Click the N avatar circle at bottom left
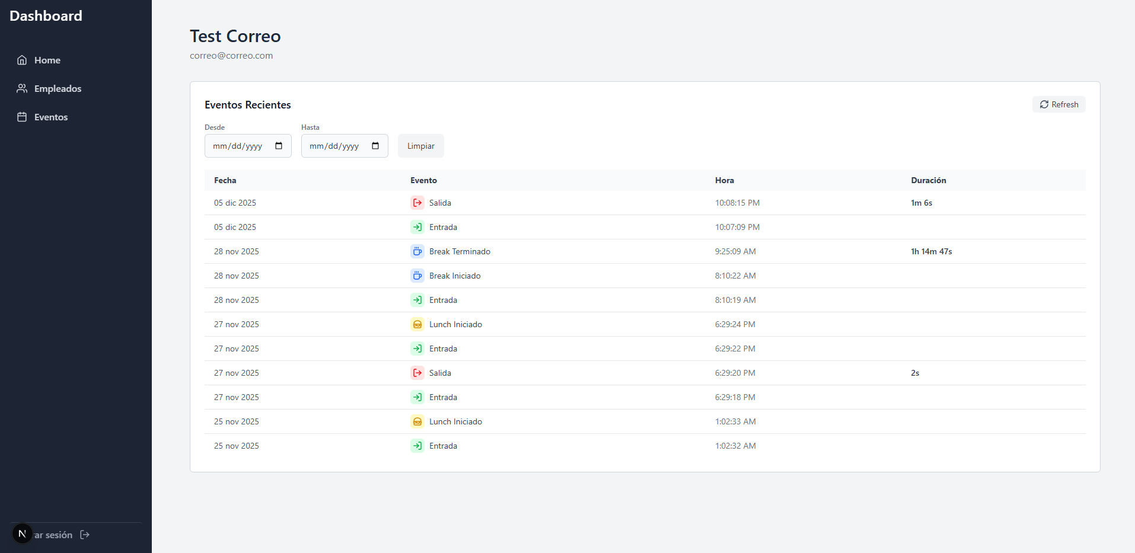 coord(22,533)
